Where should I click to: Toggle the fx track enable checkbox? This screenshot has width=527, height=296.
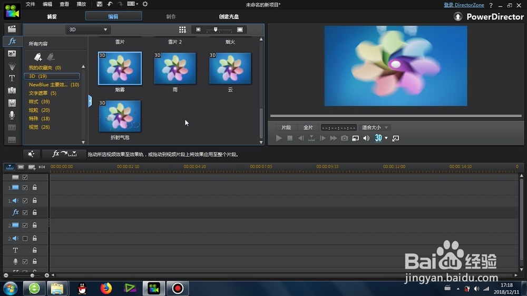25,212
